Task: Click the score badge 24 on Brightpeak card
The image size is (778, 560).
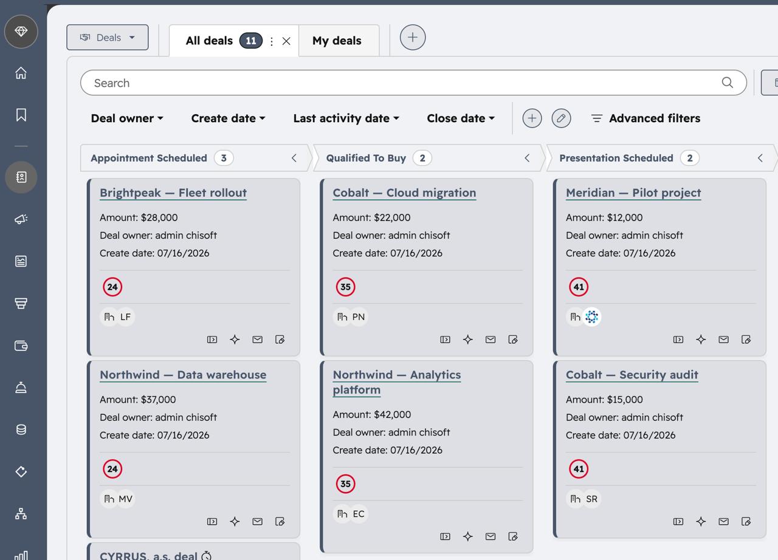Action: tap(112, 287)
